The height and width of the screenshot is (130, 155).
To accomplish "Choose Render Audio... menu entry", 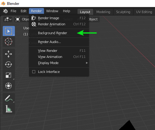I will pyautogui.click(x=59, y=42).
